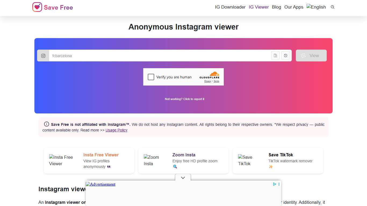The height and width of the screenshot is (206, 367).
Task: Click the AdChoices triangle icon on the ad
Action: click(274, 184)
